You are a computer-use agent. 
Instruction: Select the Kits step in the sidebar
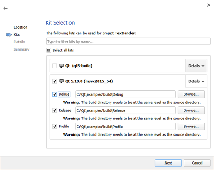coord(17,34)
